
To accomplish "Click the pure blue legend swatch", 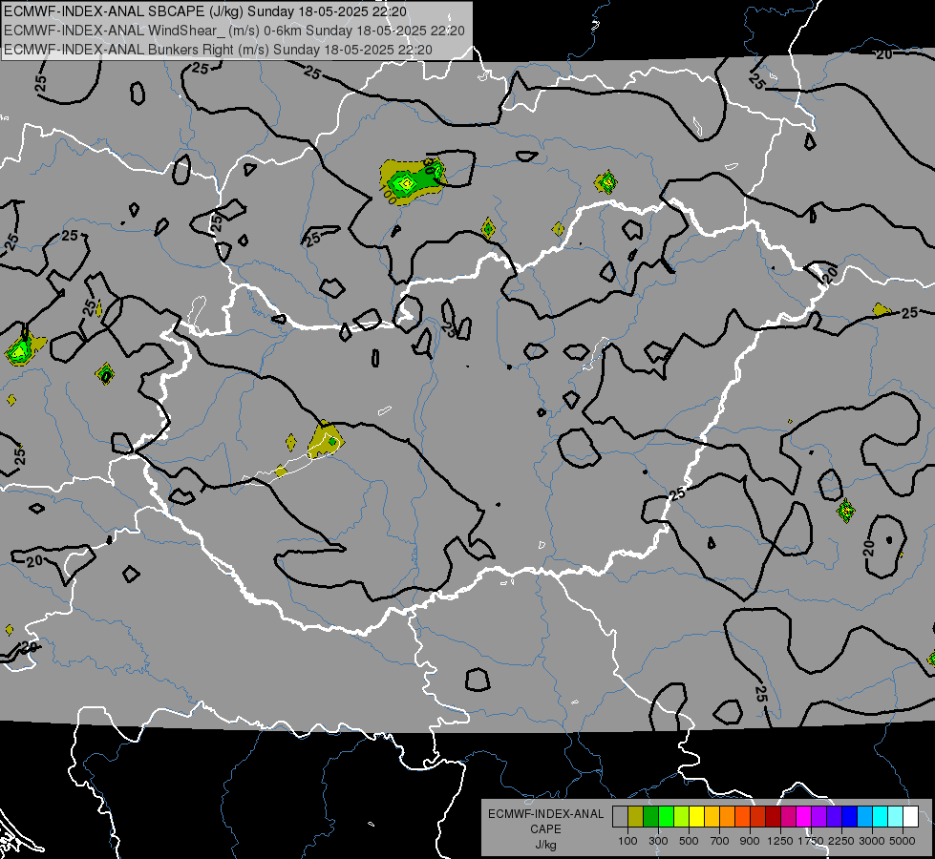I will tap(850, 816).
